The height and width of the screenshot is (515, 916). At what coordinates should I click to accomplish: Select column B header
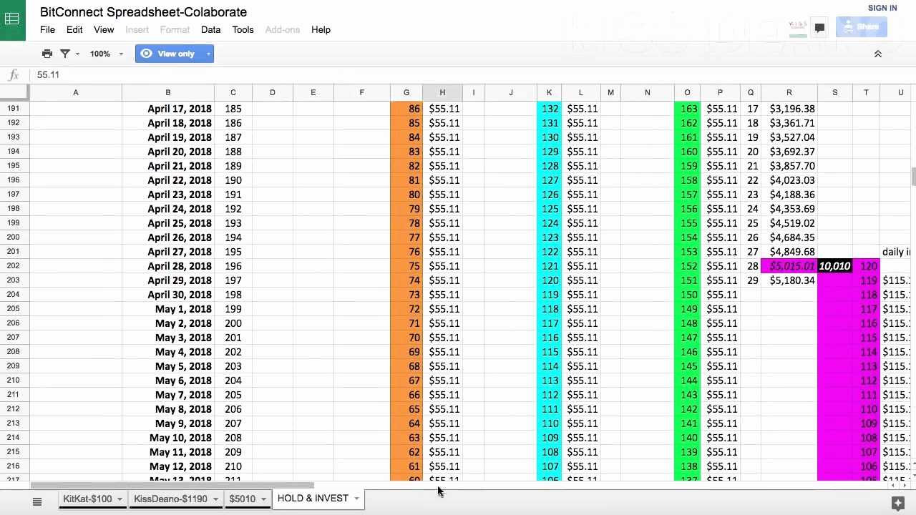coord(168,92)
